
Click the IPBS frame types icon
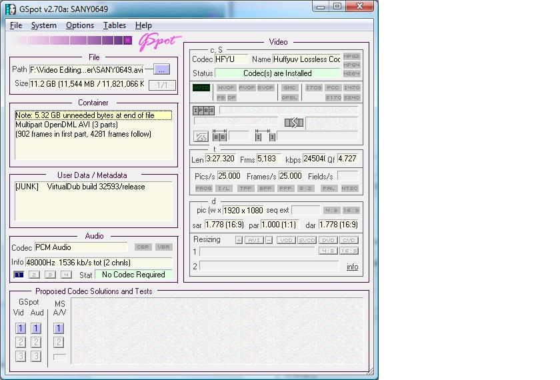tap(203, 111)
